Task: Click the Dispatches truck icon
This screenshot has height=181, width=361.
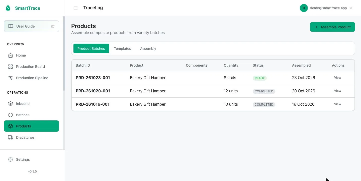Action: tap(11, 137)
